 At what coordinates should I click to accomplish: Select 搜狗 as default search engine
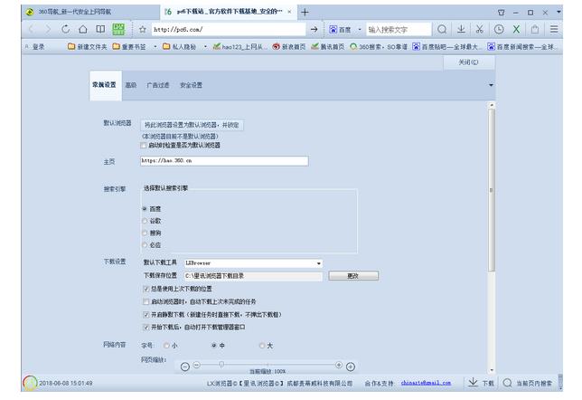[145, 233]
